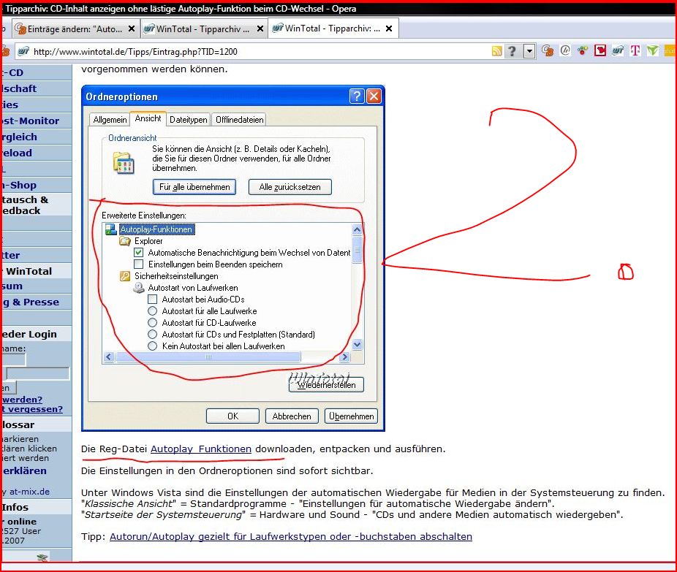Click the horizontal scroll-left arrow in list
The image size is (677, 572).
tap(108, 356)
